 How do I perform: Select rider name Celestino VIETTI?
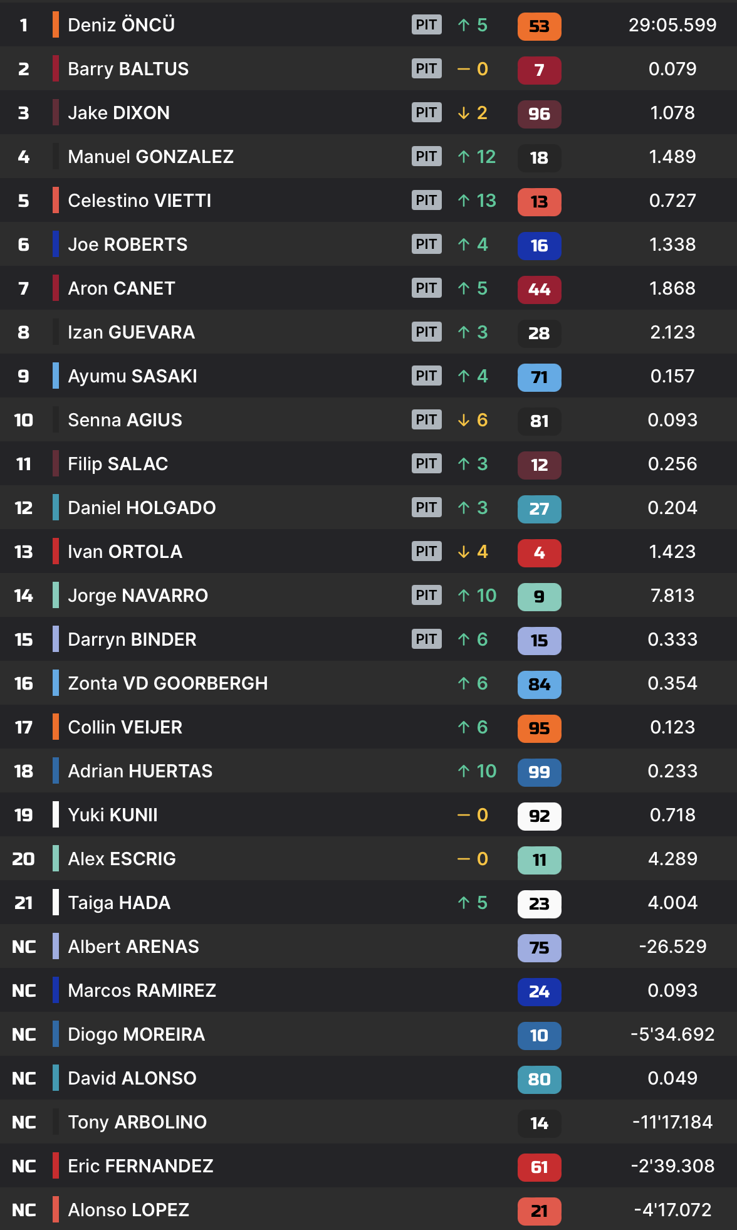139,201
